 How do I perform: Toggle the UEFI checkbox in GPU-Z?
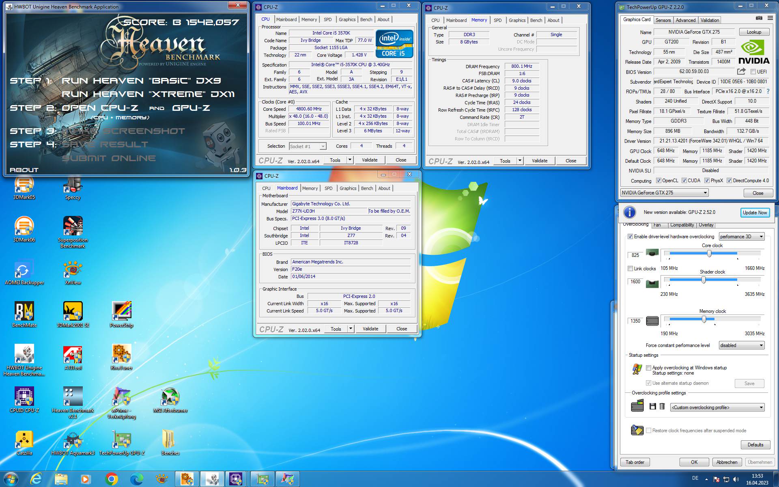[x=753, y=72]
